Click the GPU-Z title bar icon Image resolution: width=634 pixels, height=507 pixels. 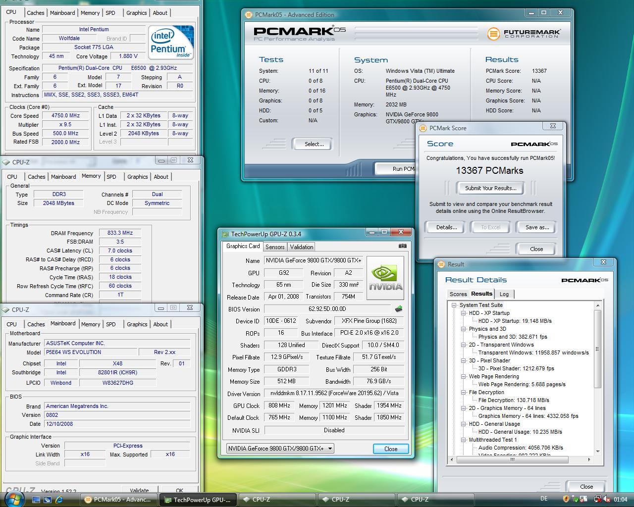225,234
